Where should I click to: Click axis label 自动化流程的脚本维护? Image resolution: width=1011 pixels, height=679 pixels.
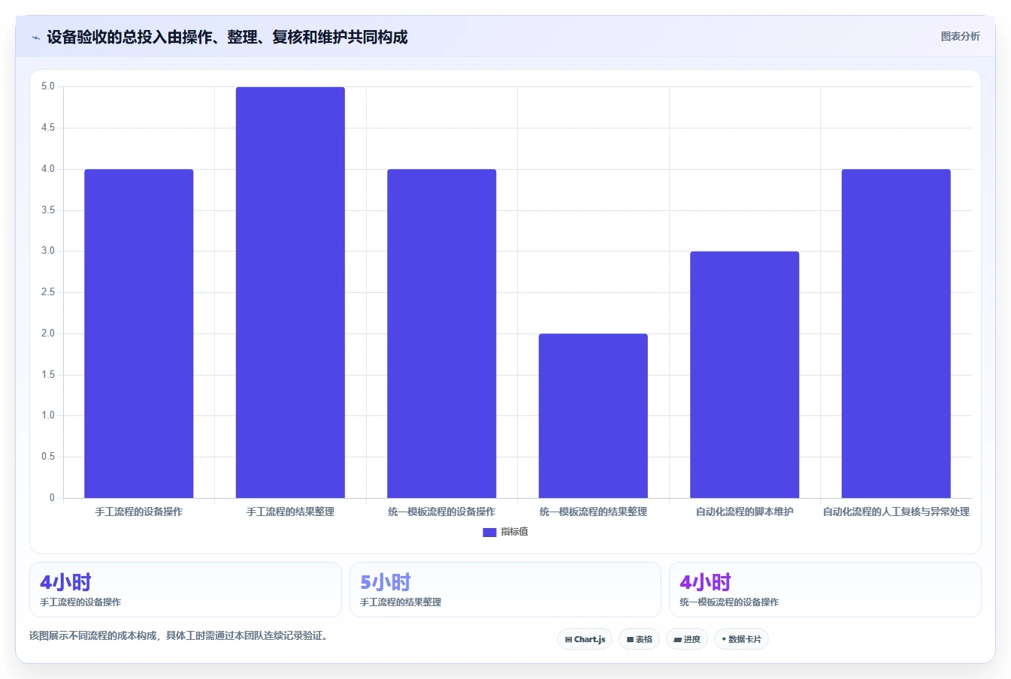pos(745,512)
